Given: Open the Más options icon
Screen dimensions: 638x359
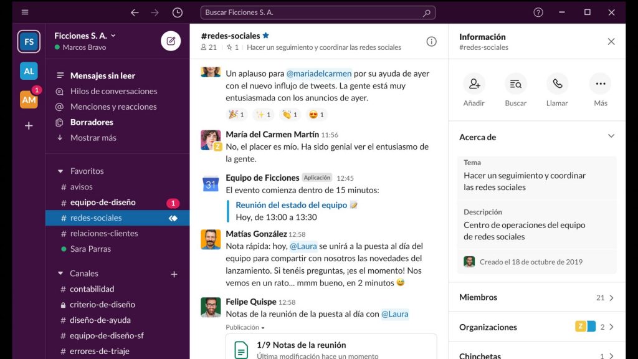Looking at the screenshot, I should pyautogui.click(x=600, y=84).
